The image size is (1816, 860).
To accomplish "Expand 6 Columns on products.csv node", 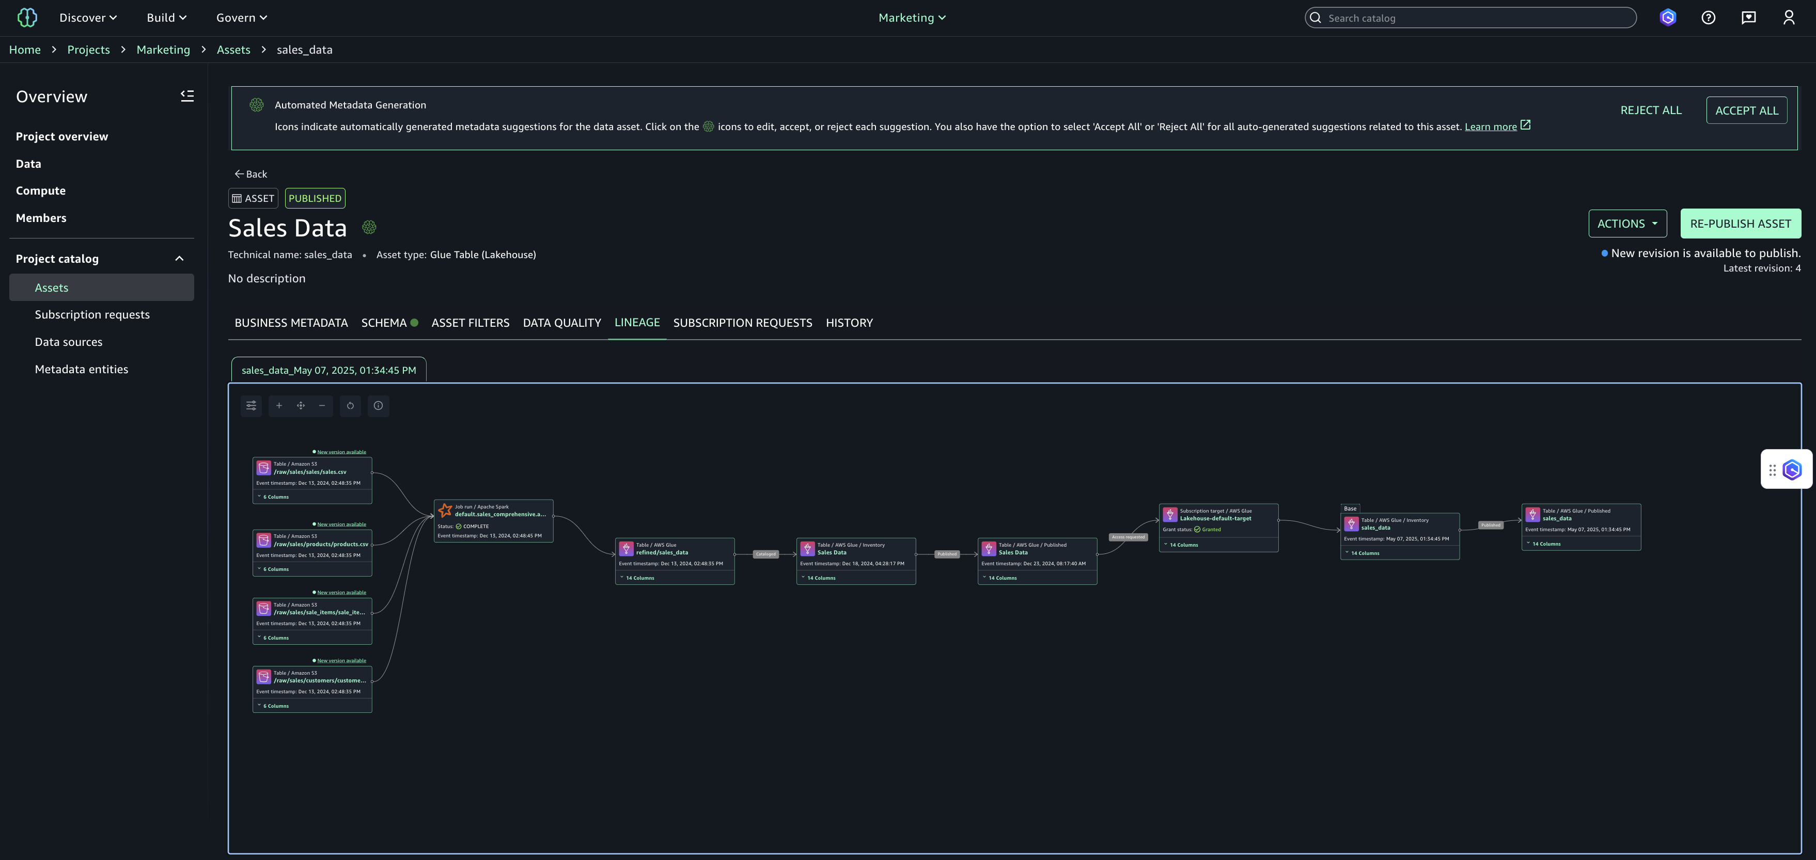I will (273, 569).
